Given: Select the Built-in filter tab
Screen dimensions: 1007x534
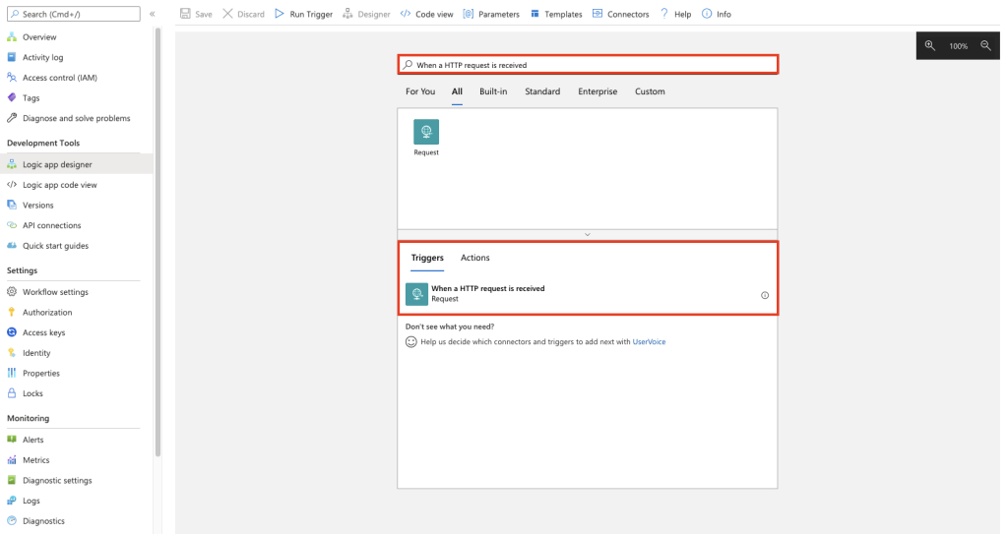Looking at the screenshot, I should [493, 91].
